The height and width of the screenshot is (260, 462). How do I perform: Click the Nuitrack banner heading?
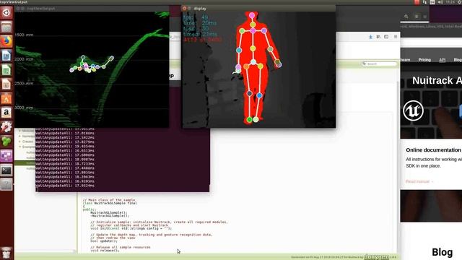pyautogui.click(x=437, y=80)
